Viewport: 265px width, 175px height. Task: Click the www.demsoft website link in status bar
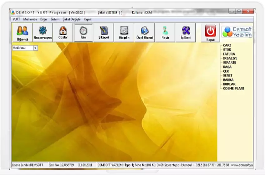tap(242, 164)
